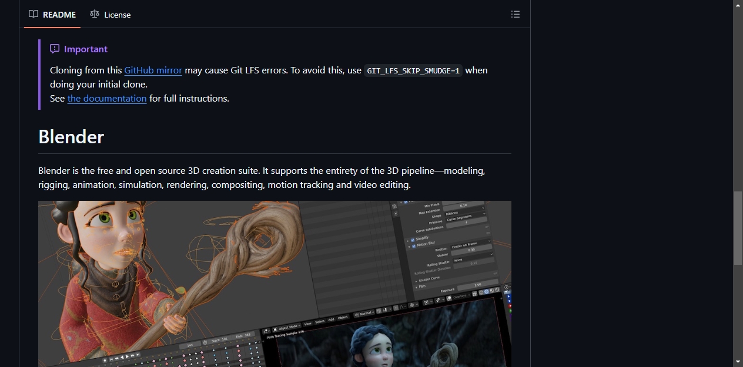Screen dimensions: 743x367
Task: Open the documentation link
Action: 107,99
